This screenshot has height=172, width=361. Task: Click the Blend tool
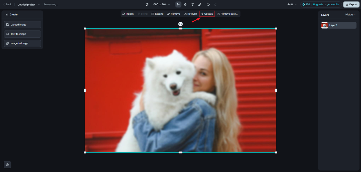142,14
